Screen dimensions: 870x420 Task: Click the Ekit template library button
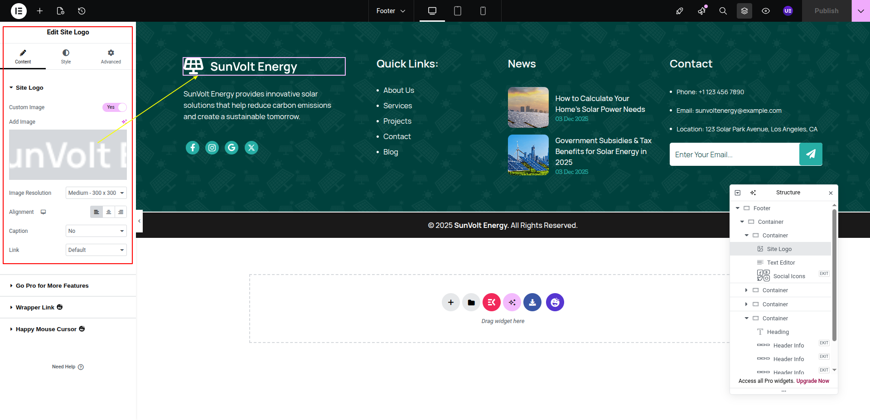tap(492, 302)
